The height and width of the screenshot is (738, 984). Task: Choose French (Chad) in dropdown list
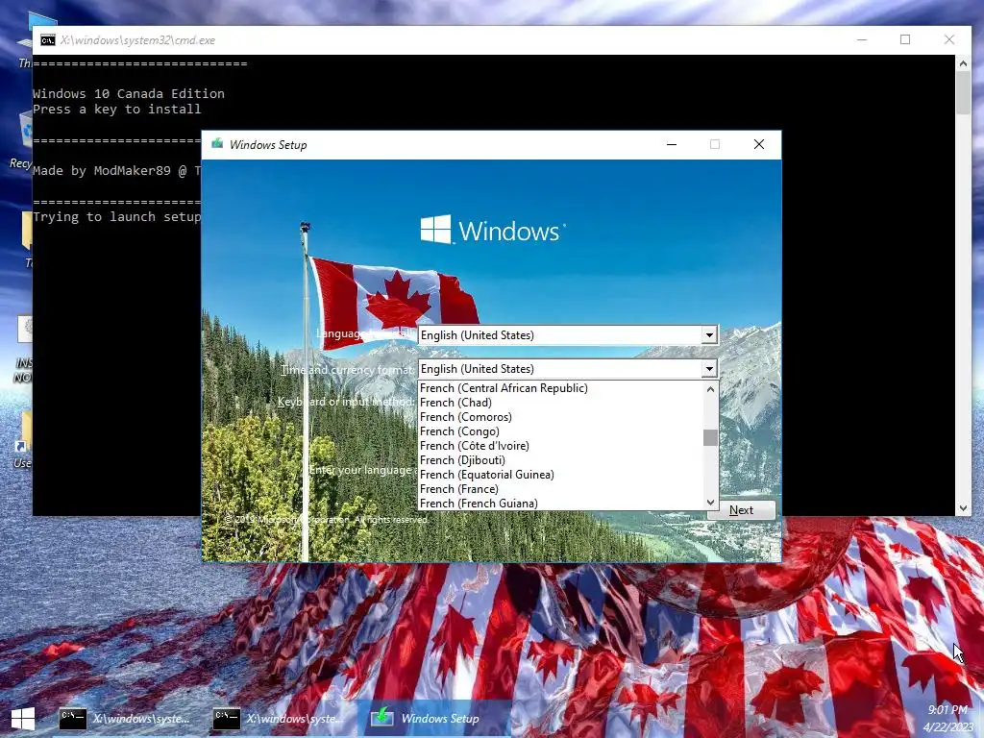(561, 403)
